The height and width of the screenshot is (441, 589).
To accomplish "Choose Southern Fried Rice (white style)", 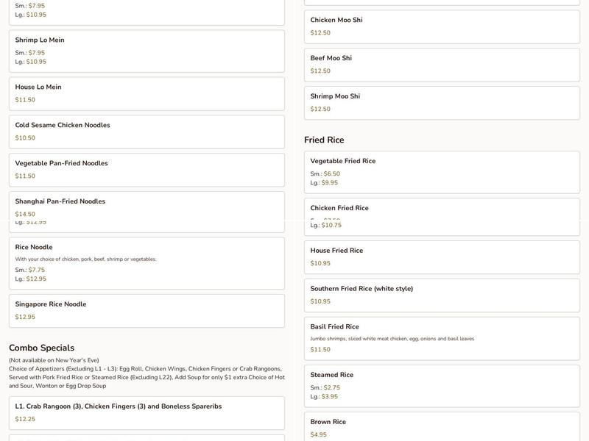I will click(x=442, y=295).
